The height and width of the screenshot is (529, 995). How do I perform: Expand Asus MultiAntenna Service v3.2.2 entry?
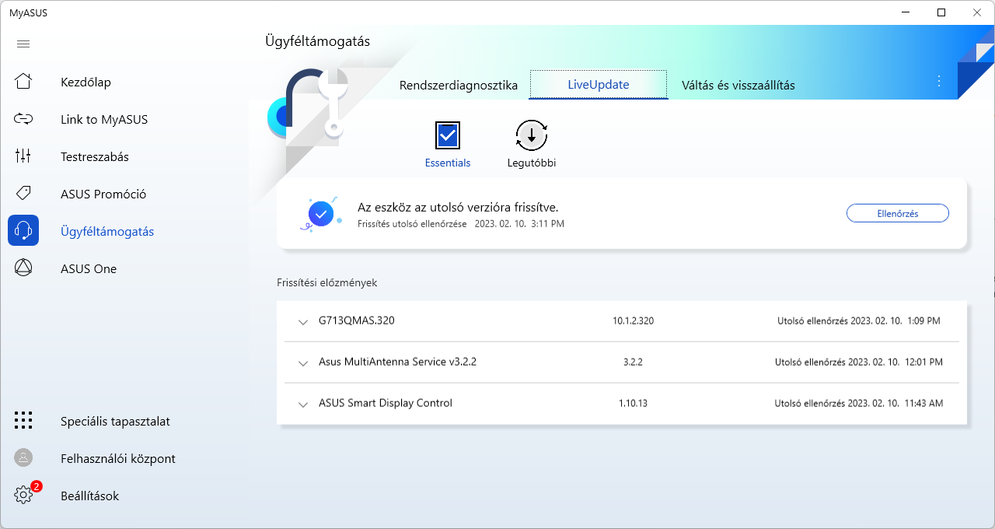pyautogui.click(x=302, y=363)
